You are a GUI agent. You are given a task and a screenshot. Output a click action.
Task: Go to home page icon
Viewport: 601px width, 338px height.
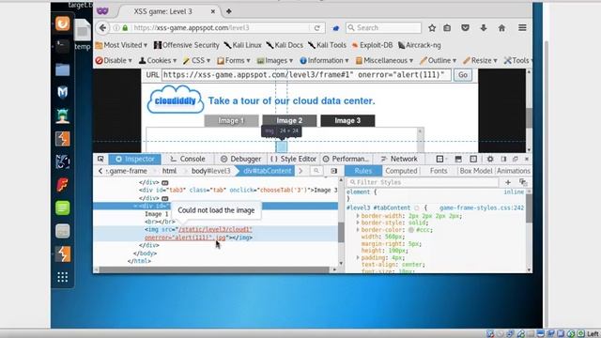pyautogui.click(x=501, y=27)
